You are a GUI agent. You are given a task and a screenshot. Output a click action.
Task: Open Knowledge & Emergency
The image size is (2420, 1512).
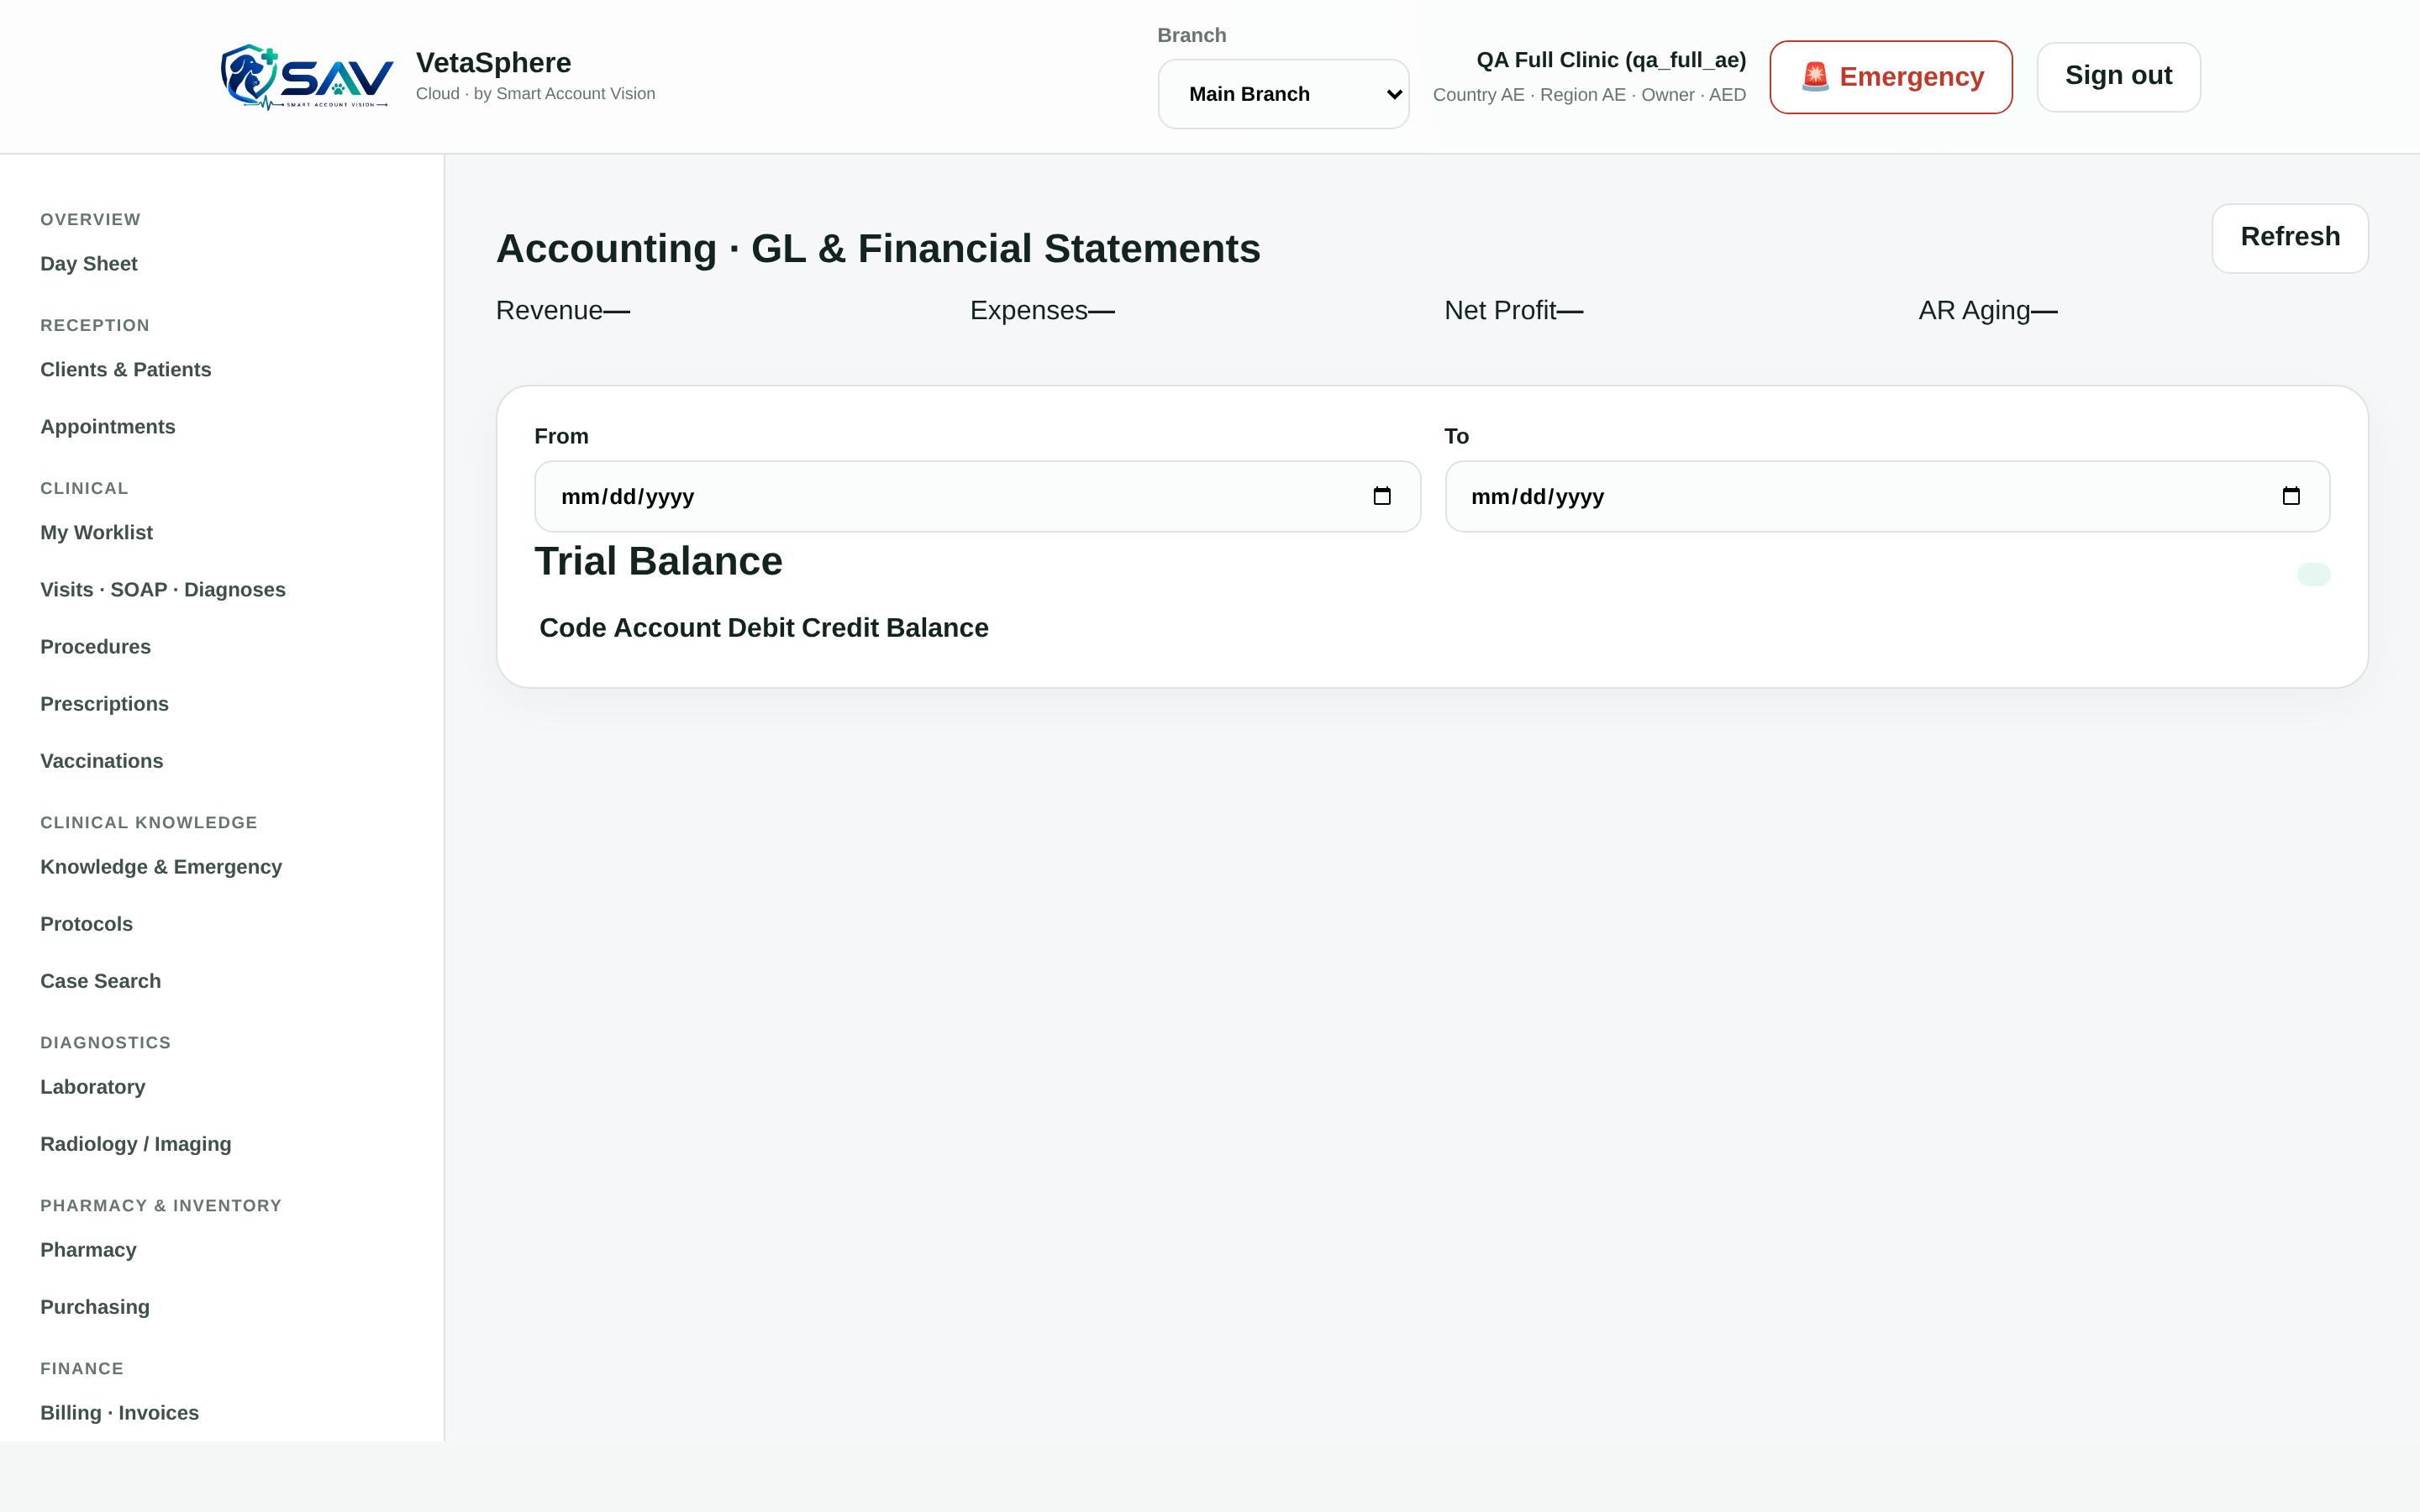pyautogui.click(x=161, y=867)
